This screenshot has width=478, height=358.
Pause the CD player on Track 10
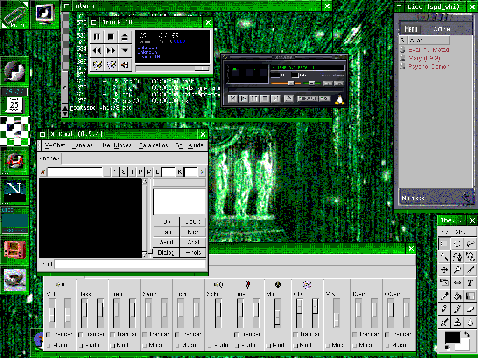[97, 36]
